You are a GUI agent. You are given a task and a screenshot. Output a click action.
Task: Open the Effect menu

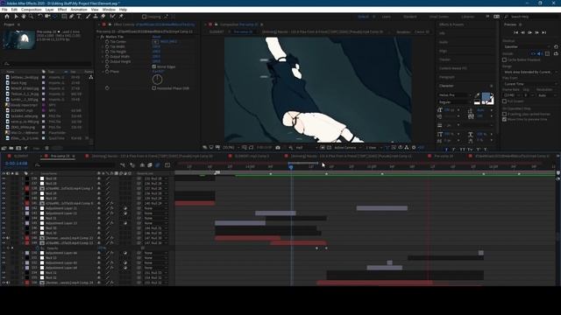[62, 10]
